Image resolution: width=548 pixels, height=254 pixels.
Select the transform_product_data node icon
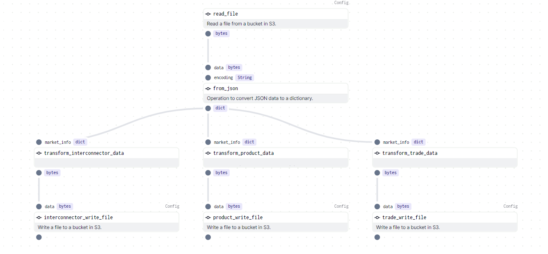[x=208, y=153]
